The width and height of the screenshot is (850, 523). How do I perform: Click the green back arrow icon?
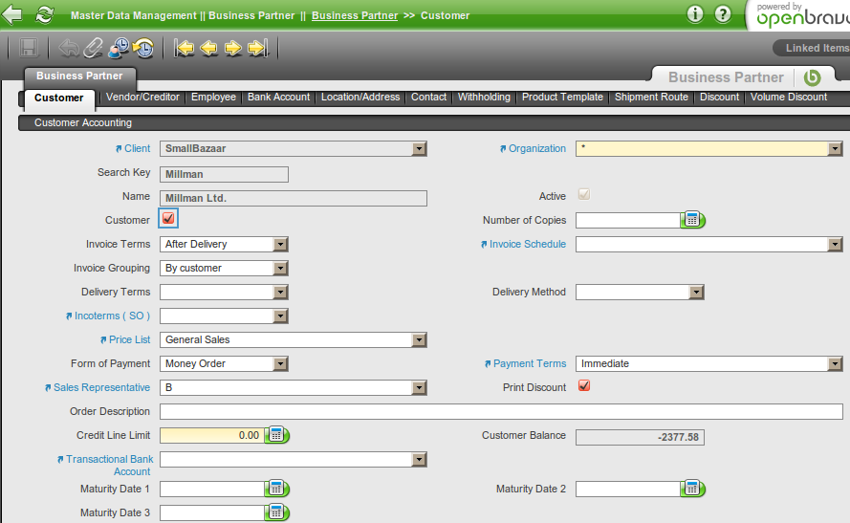pyautogui.click(x=12, y=14)
